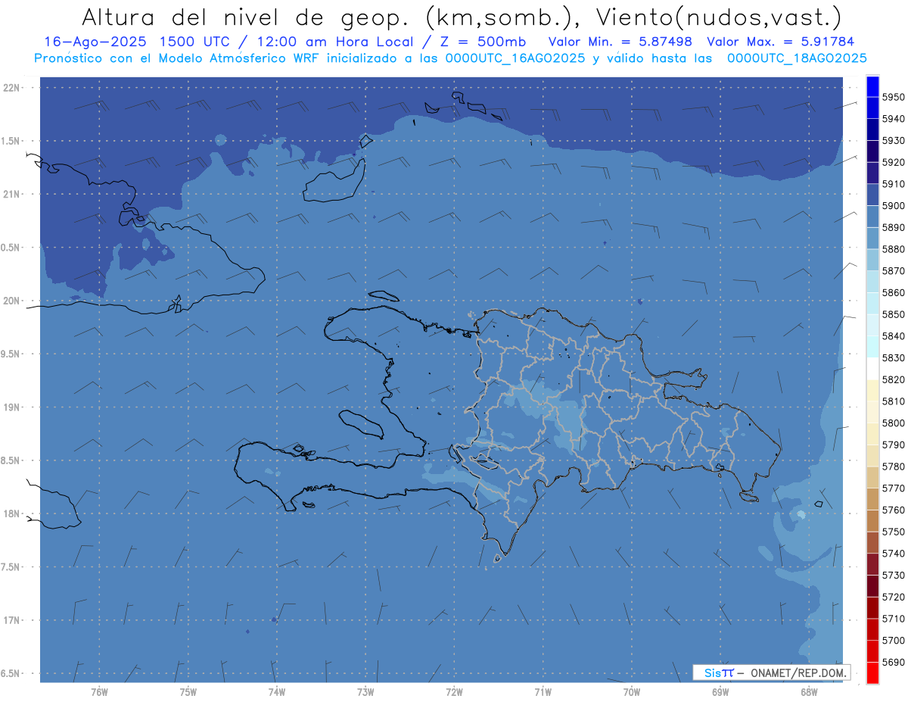Select bright blue swatch above 5950 label
This screenshot has width=908, height=702.
[x=872, y=86]
